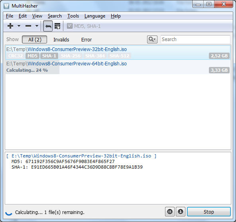Screen dimensions: 236x222
Task: Click the round icon beside Stop
Action: point(181,212)
